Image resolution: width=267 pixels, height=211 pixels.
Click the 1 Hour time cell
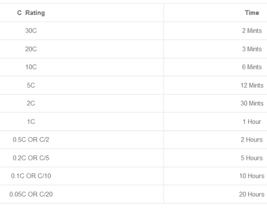pos(252,122)
